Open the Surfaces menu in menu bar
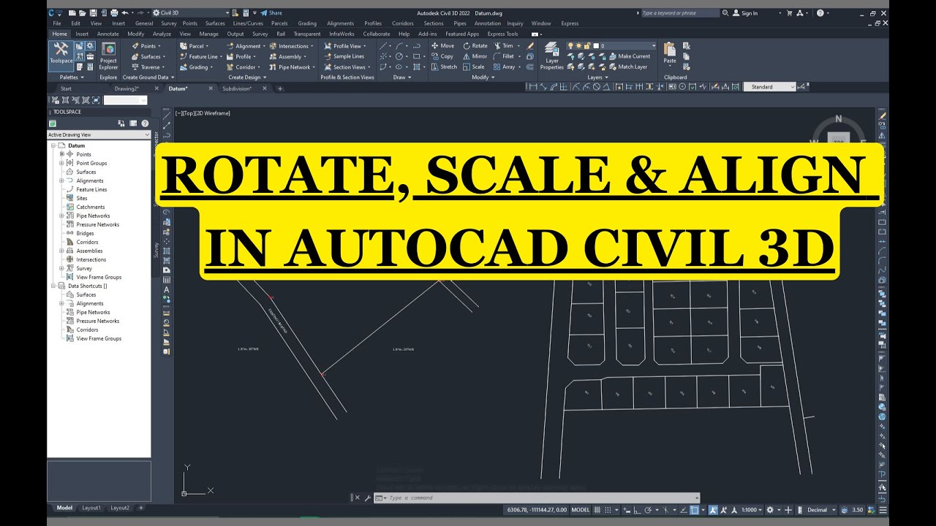Screen dimensions: 936x526 (215, 23)
